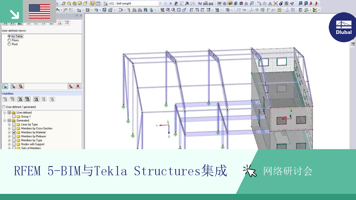The width and height of the screenshot is (356, 200).
Task: Click the Dlubal logo badge
Action: [x=343, y=27]
